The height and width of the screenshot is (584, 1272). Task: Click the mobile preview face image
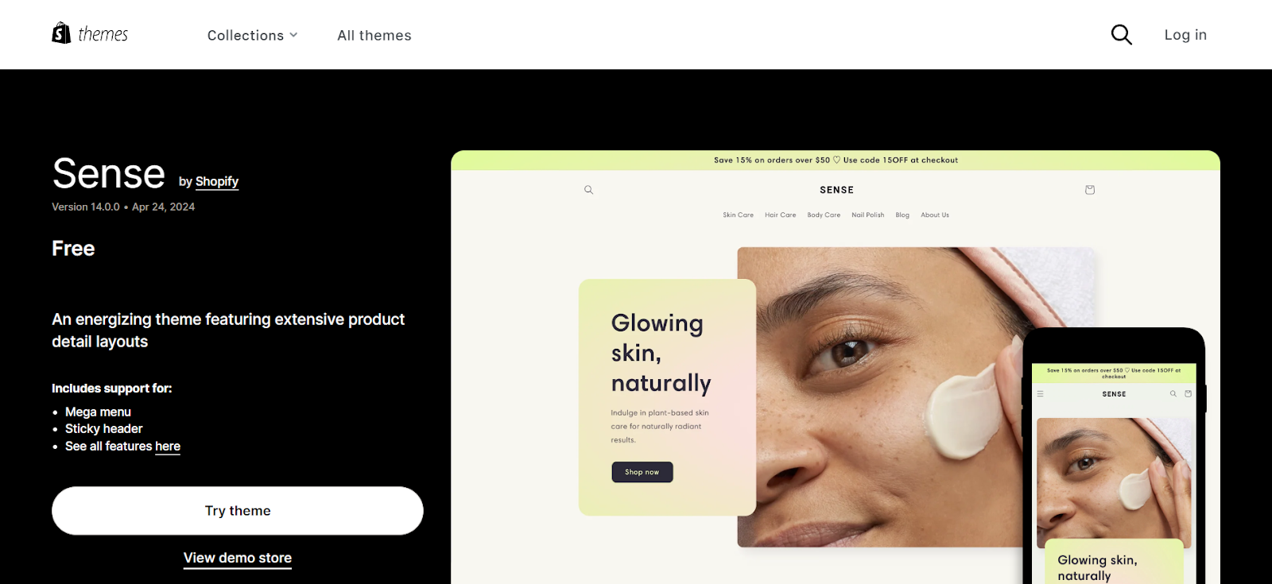(x=1114, y=482)
